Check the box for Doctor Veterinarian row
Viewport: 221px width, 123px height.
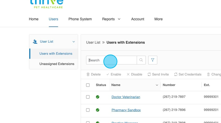tap(88, 97)
